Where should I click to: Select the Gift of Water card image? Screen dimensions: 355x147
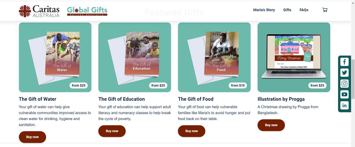pyautogui.click(x=55, y=57)
